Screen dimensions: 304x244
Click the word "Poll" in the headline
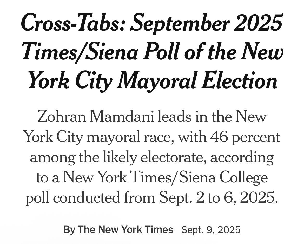(x=161, y=52)
